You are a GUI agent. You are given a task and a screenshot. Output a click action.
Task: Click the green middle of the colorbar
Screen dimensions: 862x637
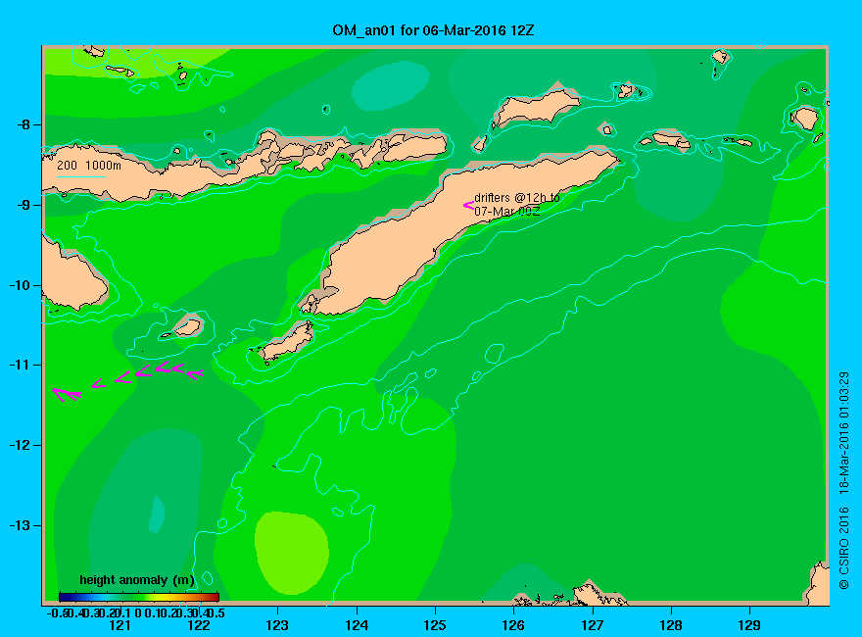pyautogui.click(x=139, y=597)
